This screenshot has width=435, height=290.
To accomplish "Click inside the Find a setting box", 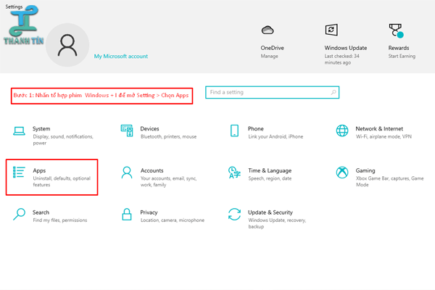I will [x=268, y=93].
